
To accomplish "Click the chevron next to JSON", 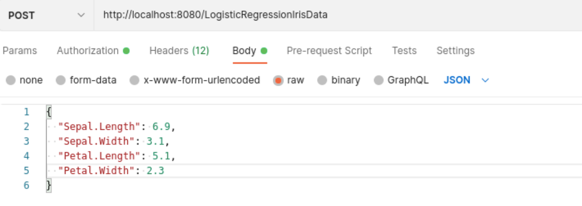I will click(485, 80).
